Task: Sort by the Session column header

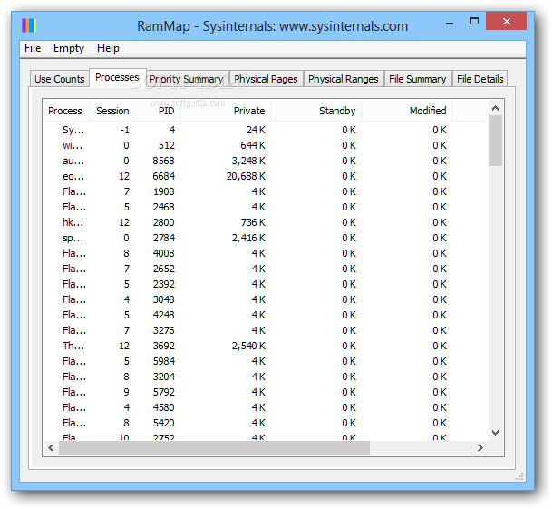Action: [x=112, y=111]
